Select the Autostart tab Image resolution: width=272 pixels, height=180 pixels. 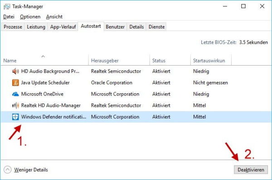click(91, 26)
